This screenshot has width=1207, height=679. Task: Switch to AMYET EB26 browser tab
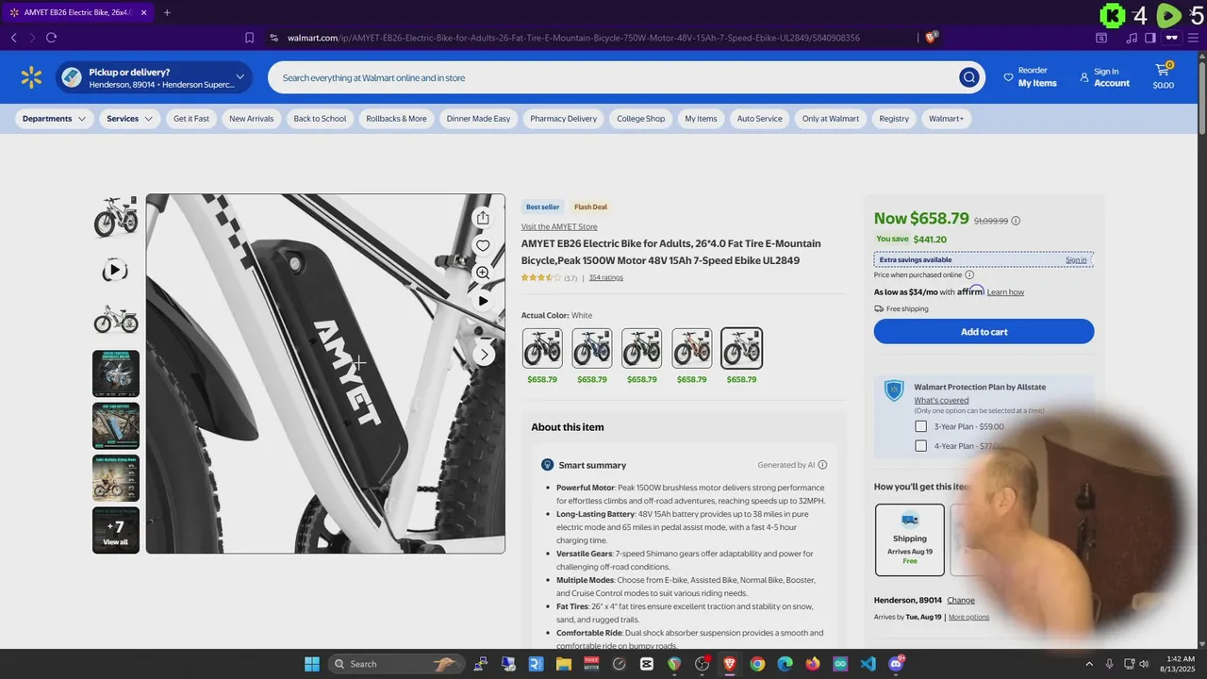(78, 12)
